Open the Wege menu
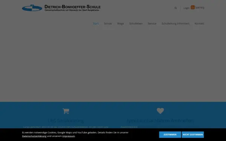Viewport: 226px width, 141px height. click(121, 23)
